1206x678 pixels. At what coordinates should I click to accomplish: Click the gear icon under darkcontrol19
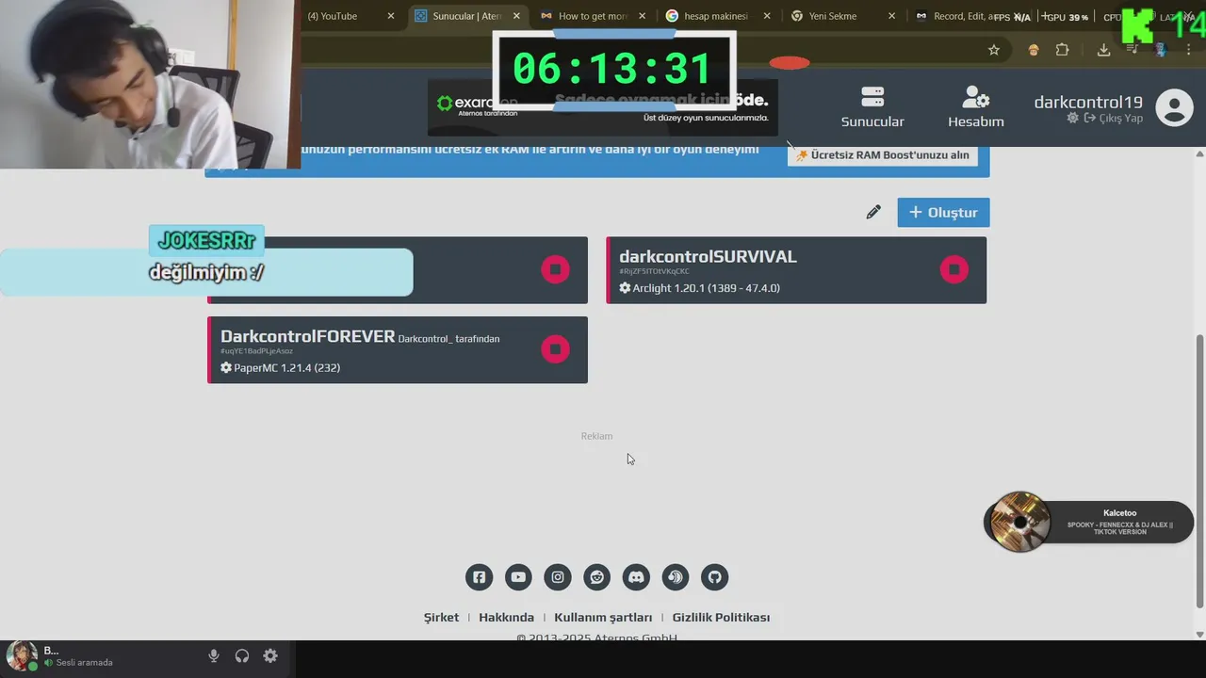pos(1072,118)
